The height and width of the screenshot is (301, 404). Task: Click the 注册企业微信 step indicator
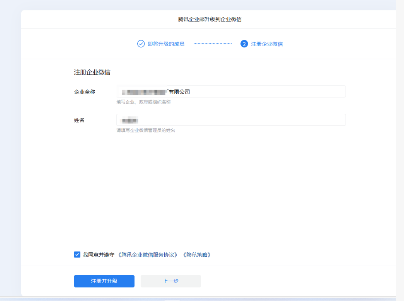(267, 44)
